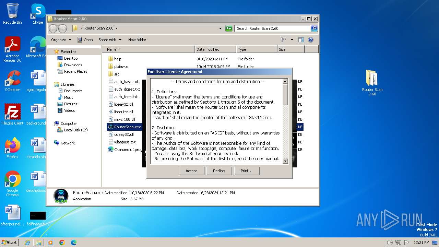
Task: Sort by the Name column header
Action: click(148, 49)
